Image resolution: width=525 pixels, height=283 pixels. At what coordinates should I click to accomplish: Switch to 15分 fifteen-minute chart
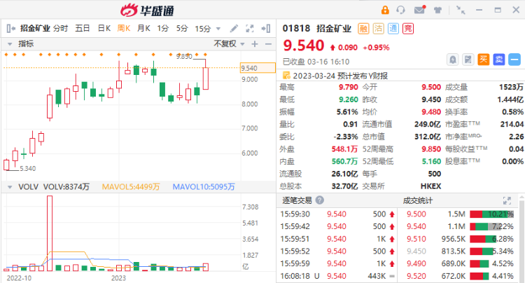(x=203, y=29)
